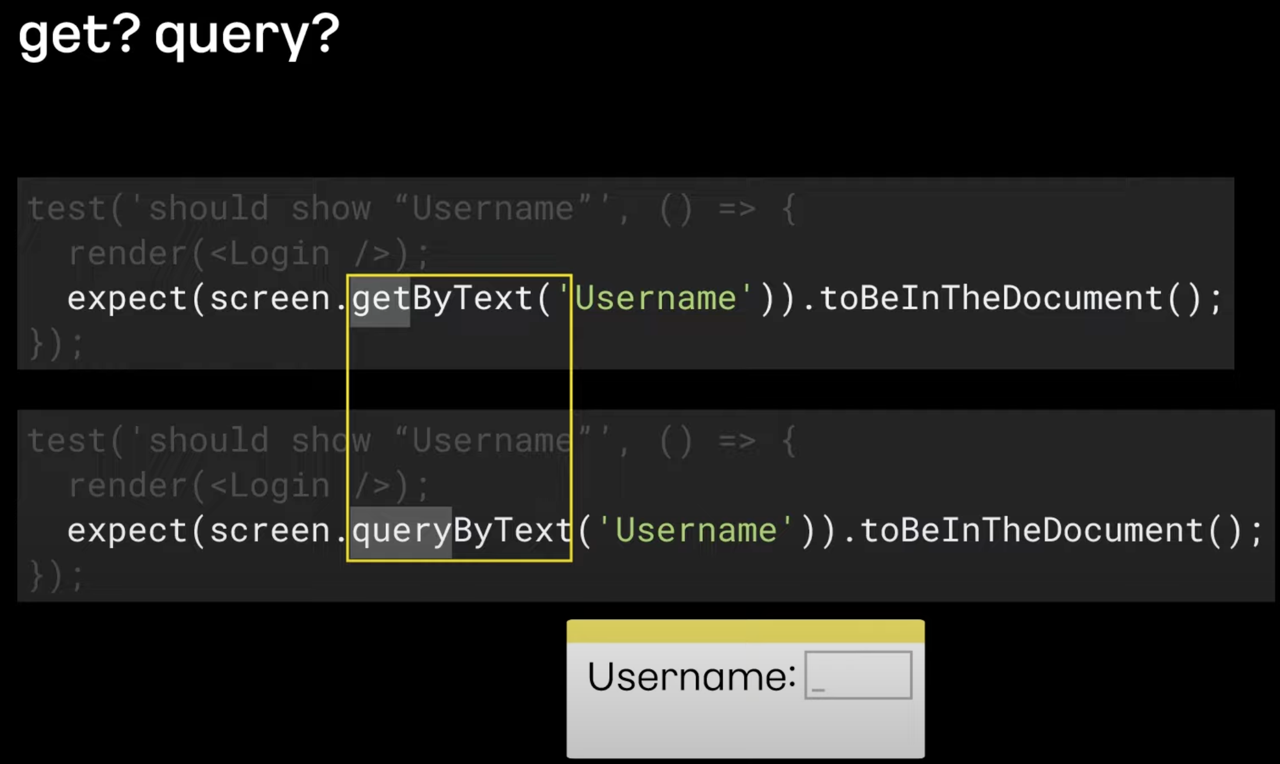This screenshot has height=764, width=1280.
Task: Click 'ByText' after the highlighted 'get'
Action: (x=472, y=299)
